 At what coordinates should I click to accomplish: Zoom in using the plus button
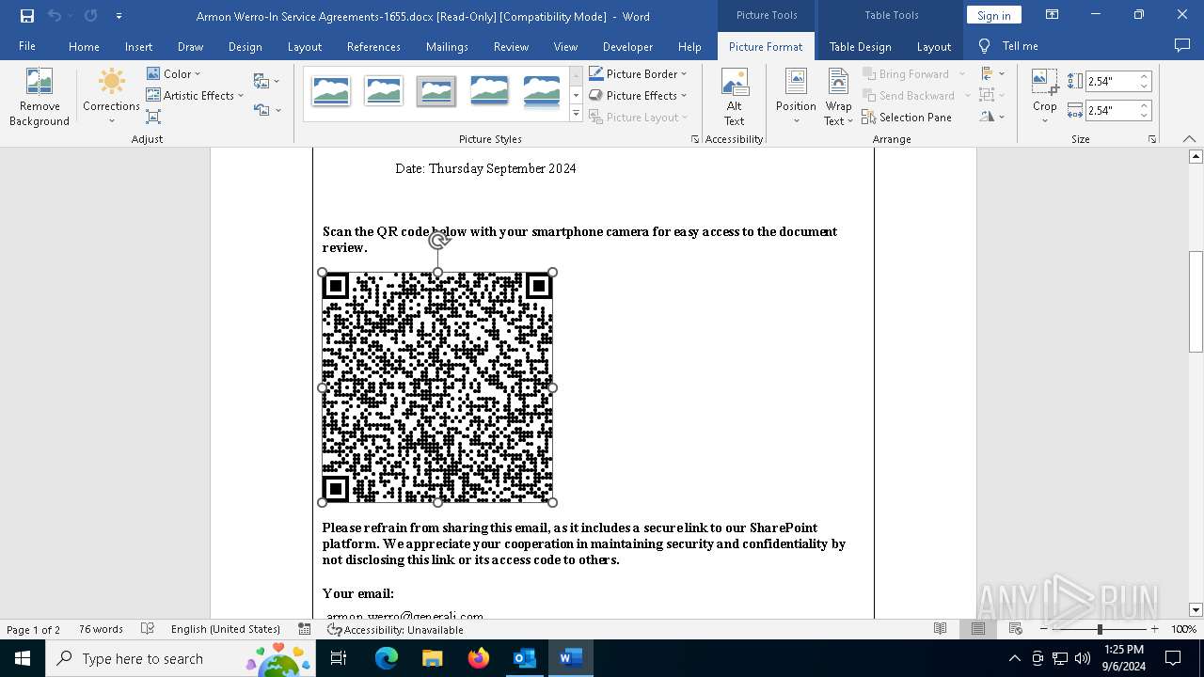tap(1154, 629)
